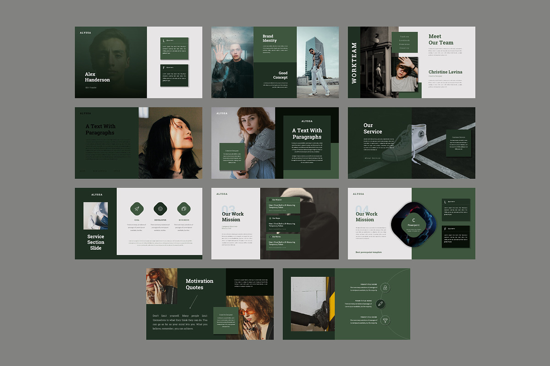Click the 'About Service' caption
This screenshot has height=366, width=550.
click(372, 158)
